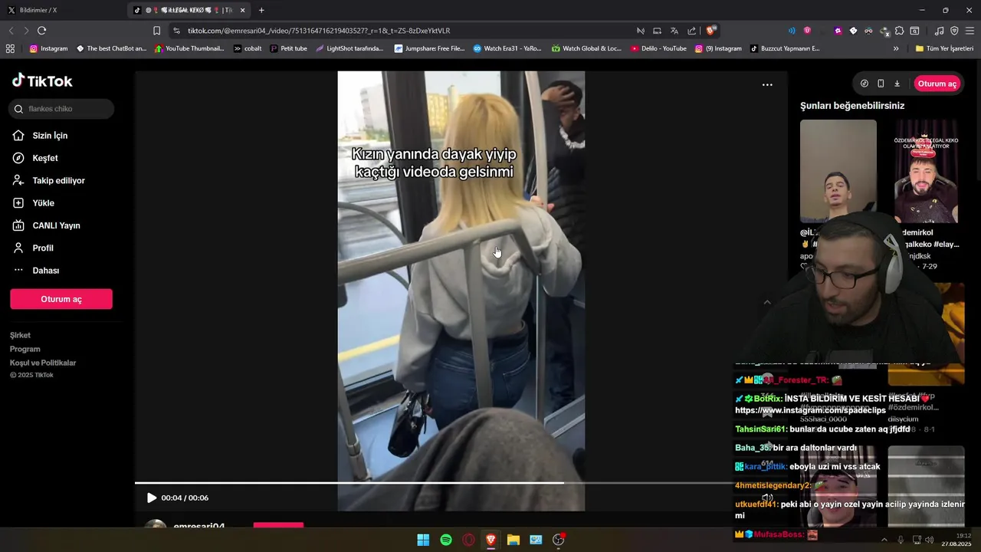
Task: Open File Explorer from taskbar
Action: pos(513,540)
